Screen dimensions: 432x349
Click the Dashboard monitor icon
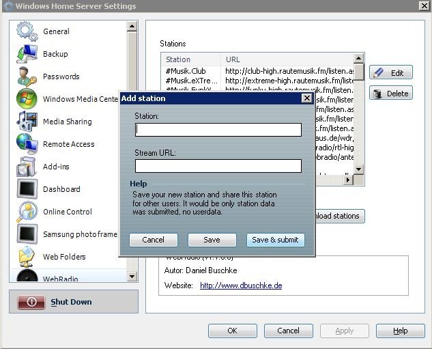coord(27,189)
